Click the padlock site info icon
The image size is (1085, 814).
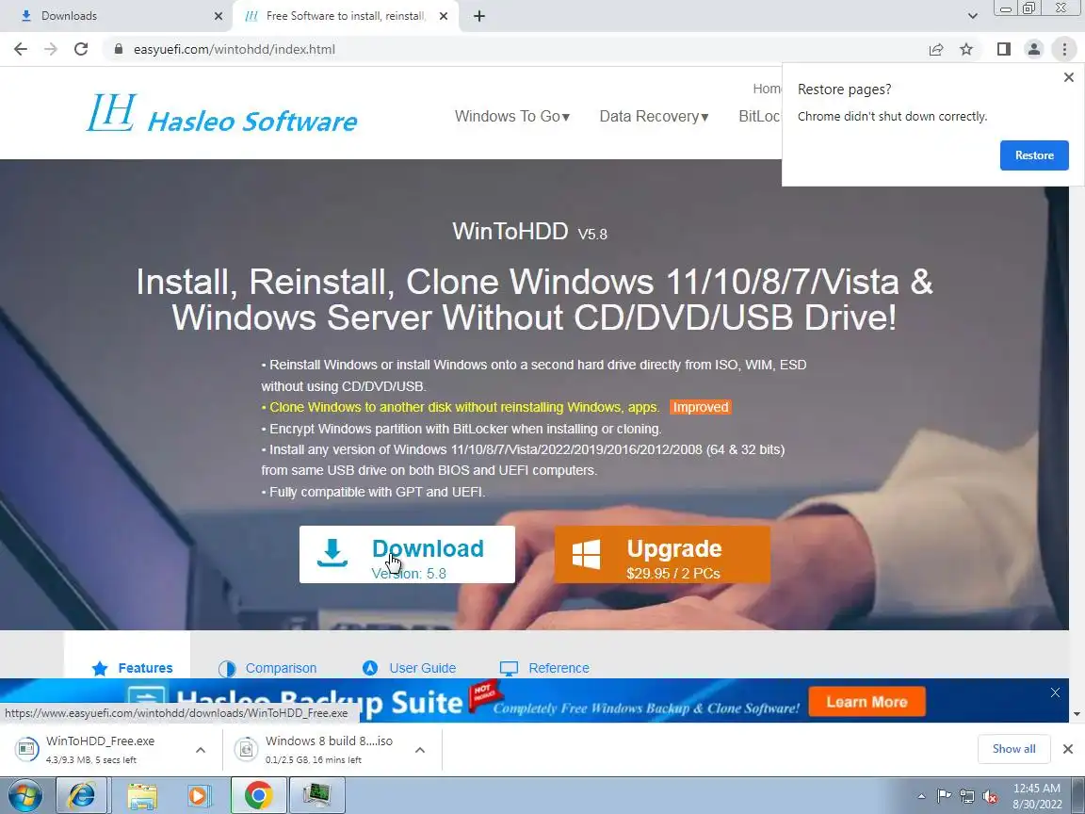point(119,49)
